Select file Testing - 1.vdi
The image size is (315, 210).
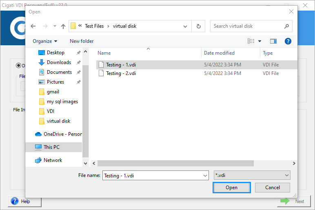tap(197, 65)
